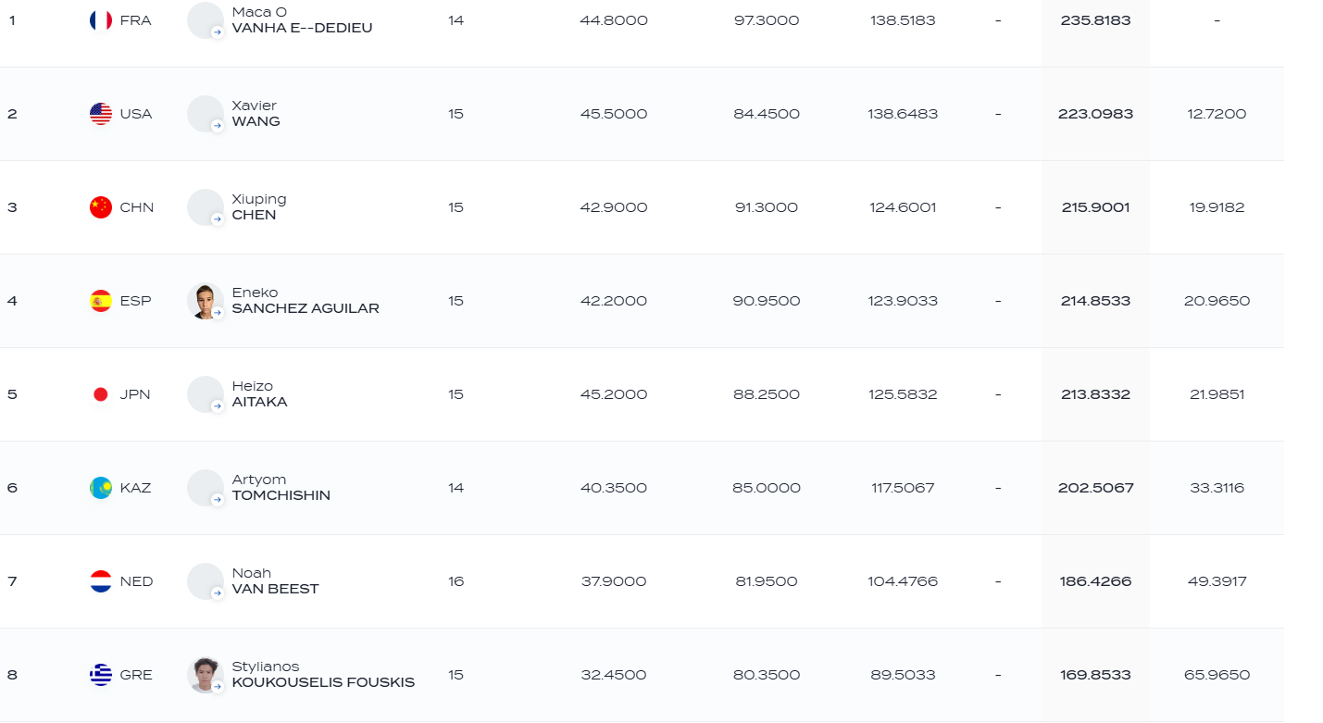Click arrow badge on Heizo Aitaka's avatar
The height and width of the screenshot is (723, 1323).
pyautogui.click(x=218, y=406)
